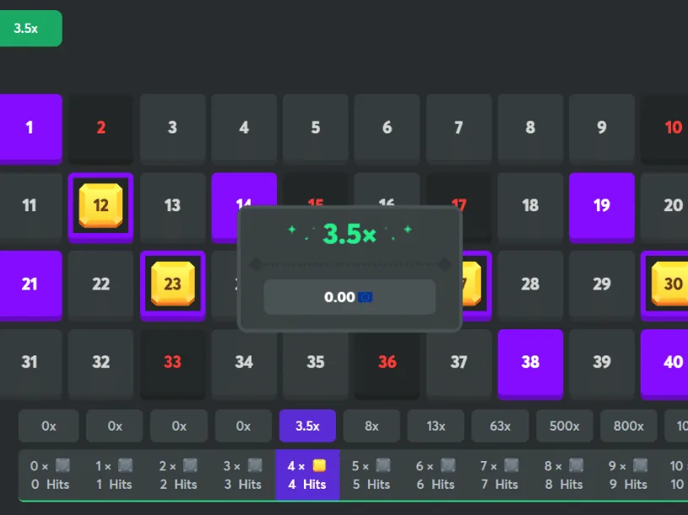Deselect purple tile number 19
Viewport: 688px width, 515px height.
coord(602,207)
